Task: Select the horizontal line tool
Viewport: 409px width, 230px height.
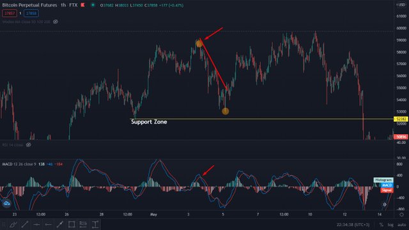Action: click(x=36, y=224)
